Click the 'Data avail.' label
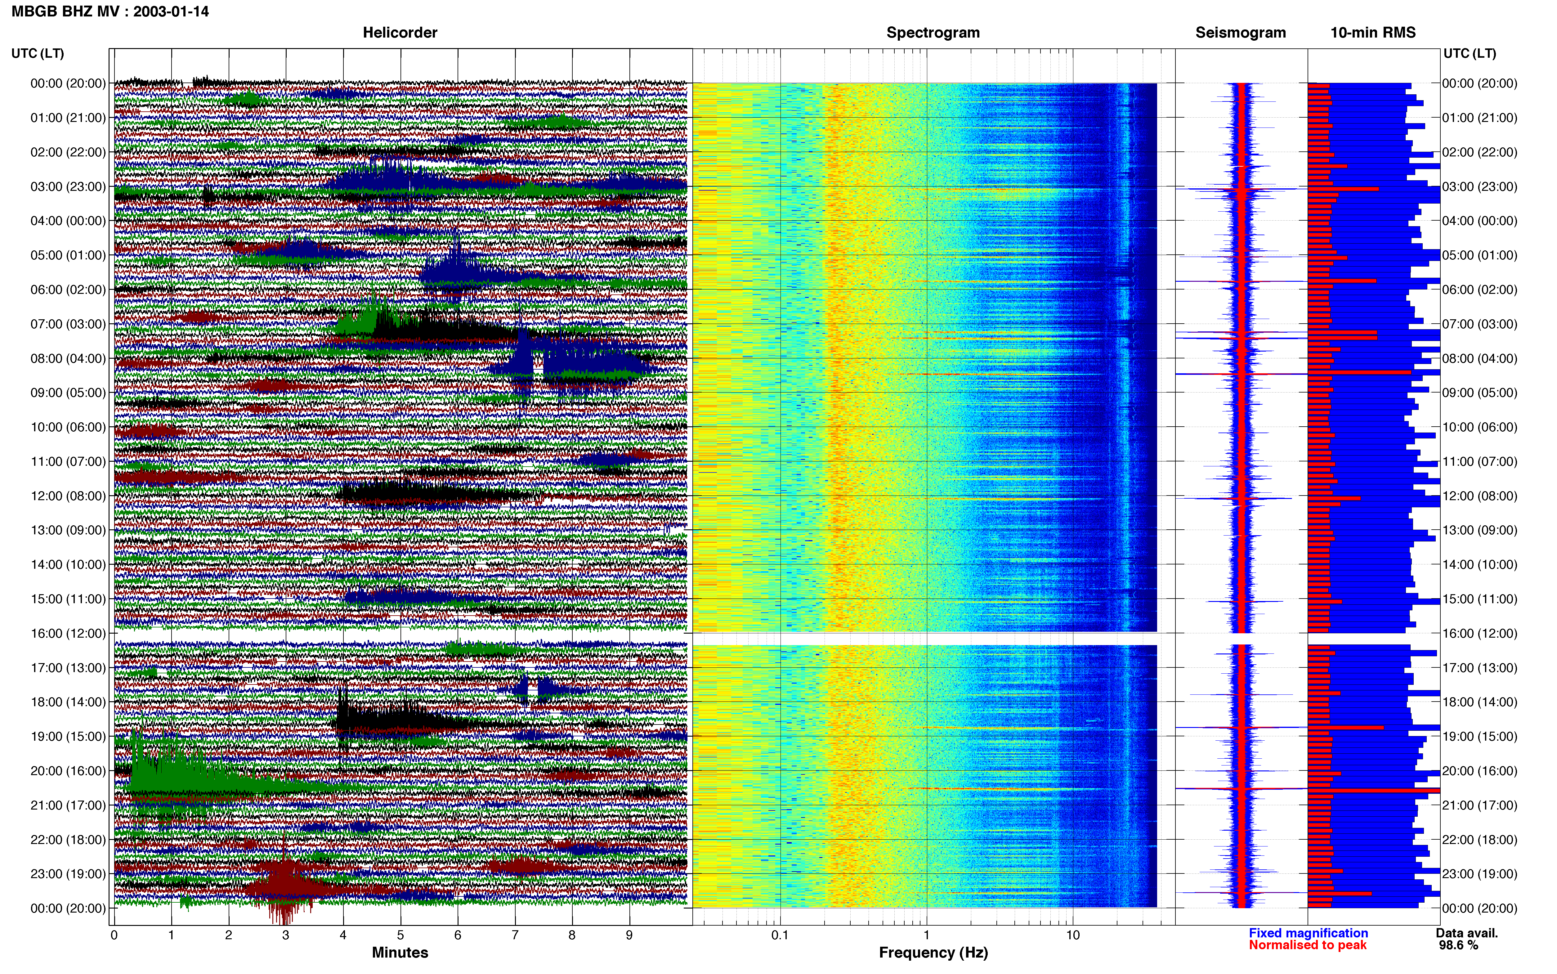 coord(1467,933)
